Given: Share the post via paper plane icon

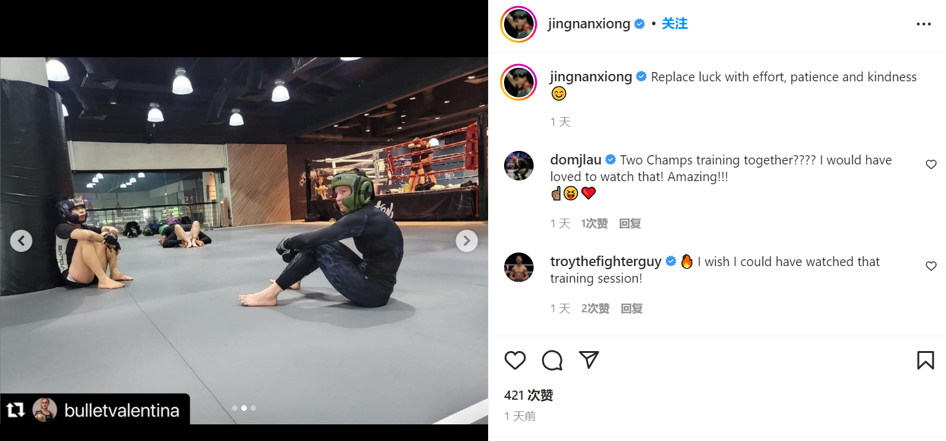Looking at the screenshot, I should pyautogui.click(x=589, y=360).
